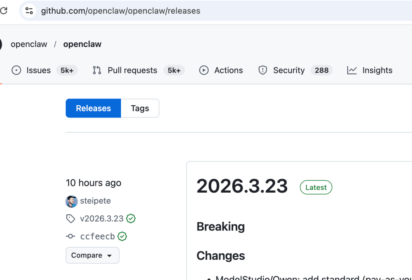Click the 288 Security counter

coord(322,71)
